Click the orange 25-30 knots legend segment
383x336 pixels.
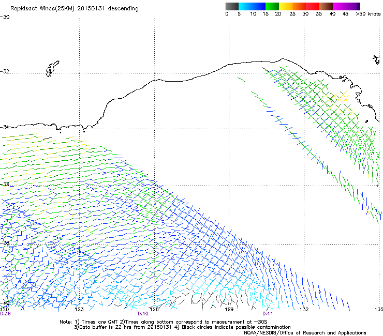[299, 6]
